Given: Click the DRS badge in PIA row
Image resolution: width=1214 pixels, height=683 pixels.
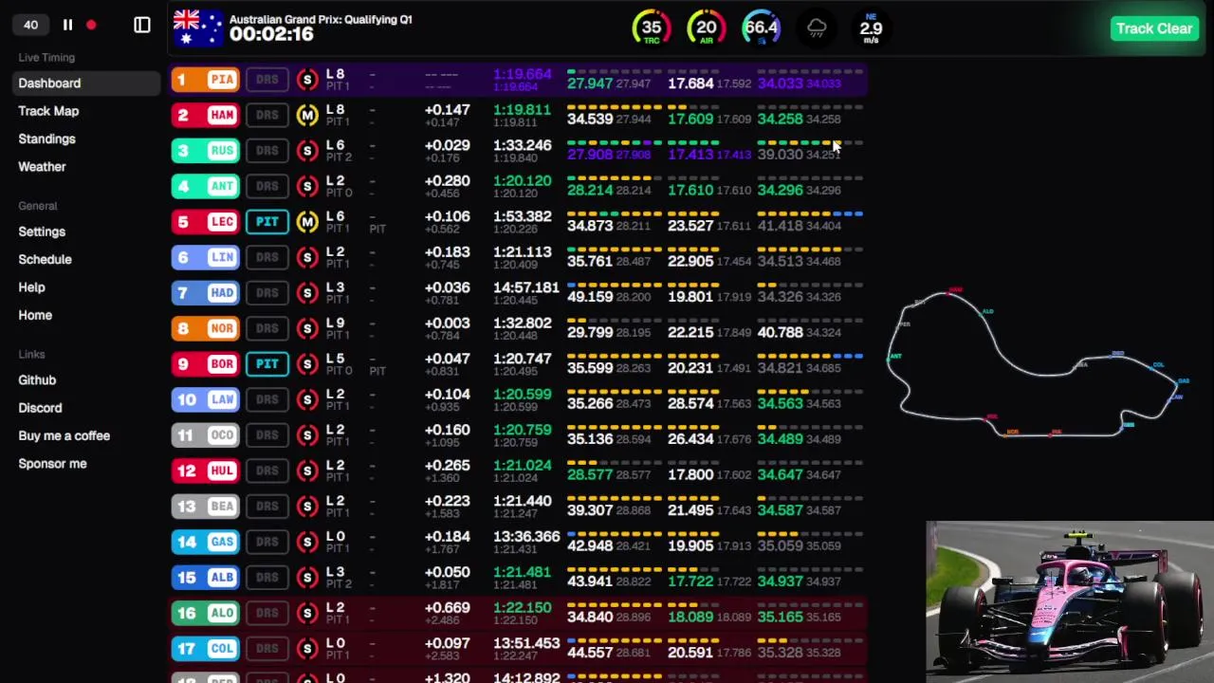Looking at the screenshot, I should pyautogui.click(x=267, y=80).
